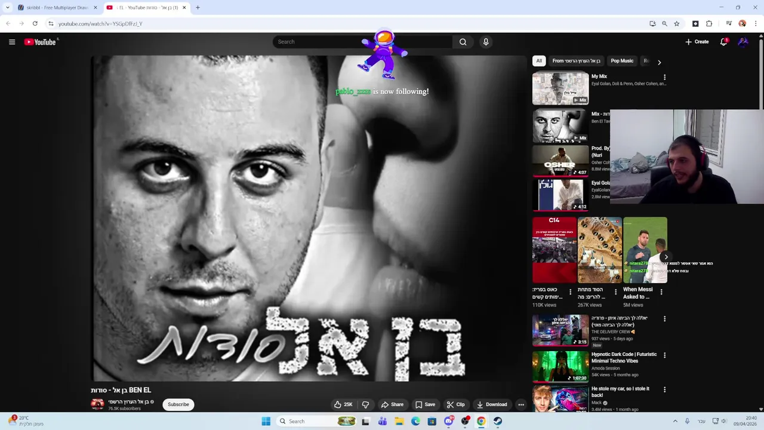Image resolution: width=764 pixels, height=430 pixels.
Task: Bookmark this page with the star icon
Action: point(676,23)
